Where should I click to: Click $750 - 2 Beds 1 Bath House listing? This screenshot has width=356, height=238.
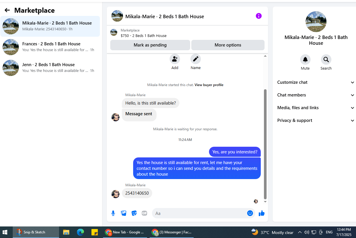tap(144, 36)
